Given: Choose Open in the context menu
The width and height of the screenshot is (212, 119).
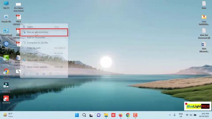Looking at the screenshot, I should coord(44,27).
